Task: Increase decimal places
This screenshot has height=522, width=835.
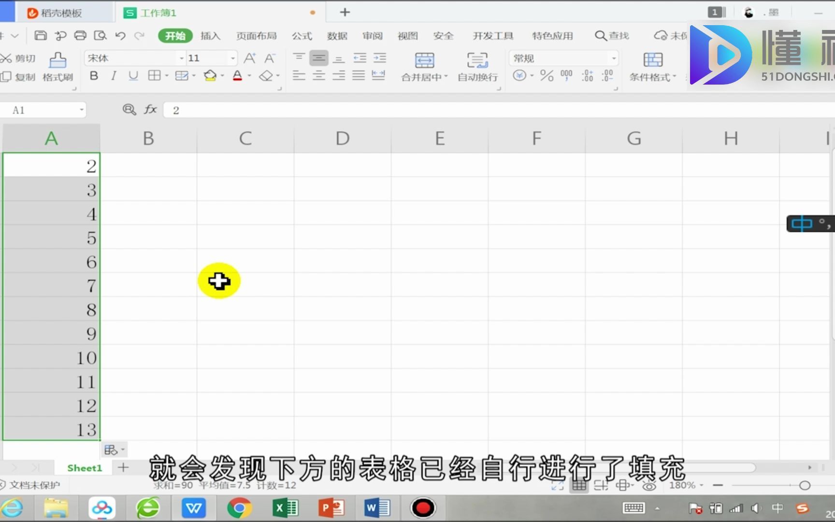Action: (588, 75)
